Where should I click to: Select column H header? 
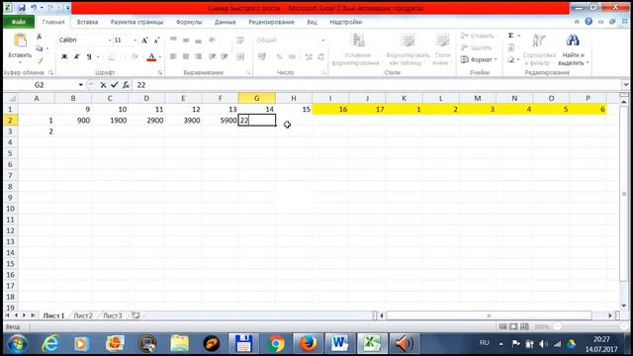click(294, 98)
